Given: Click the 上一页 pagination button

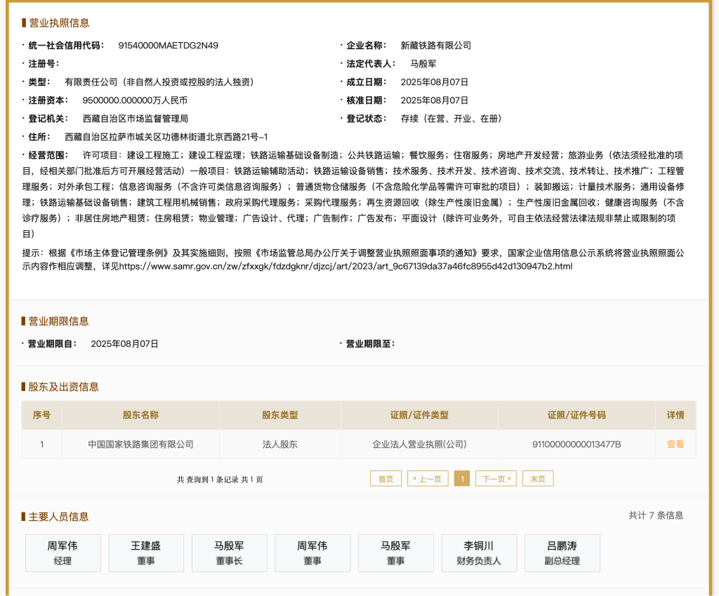Looking at the screenshot, I should 427,479.
